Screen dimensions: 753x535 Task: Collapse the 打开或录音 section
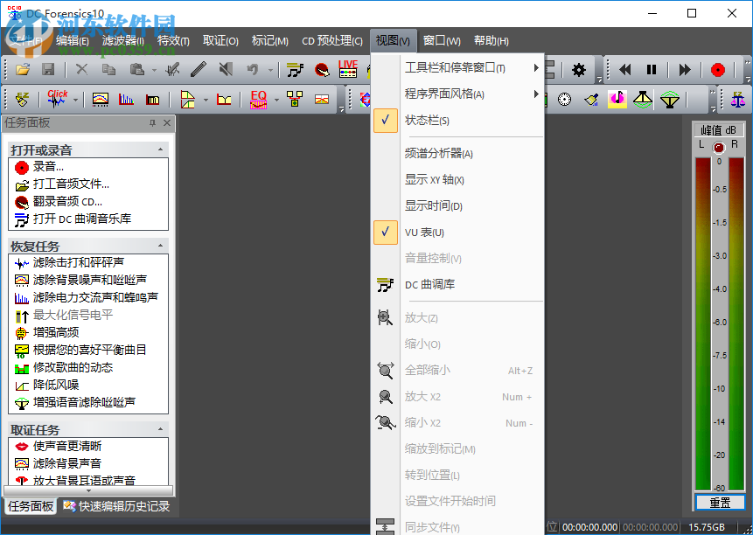(x=160, y=149)
